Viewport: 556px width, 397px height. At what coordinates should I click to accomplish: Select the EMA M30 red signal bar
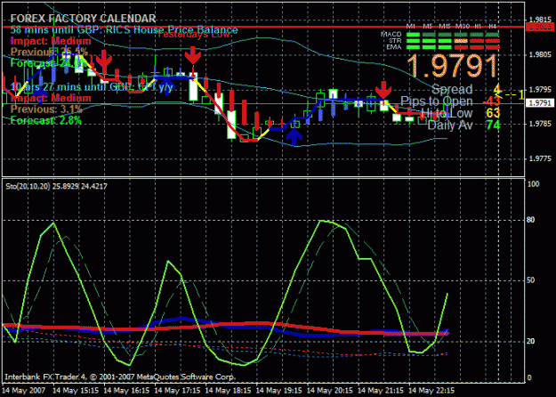pyautogui.click(x=461, y=47)
